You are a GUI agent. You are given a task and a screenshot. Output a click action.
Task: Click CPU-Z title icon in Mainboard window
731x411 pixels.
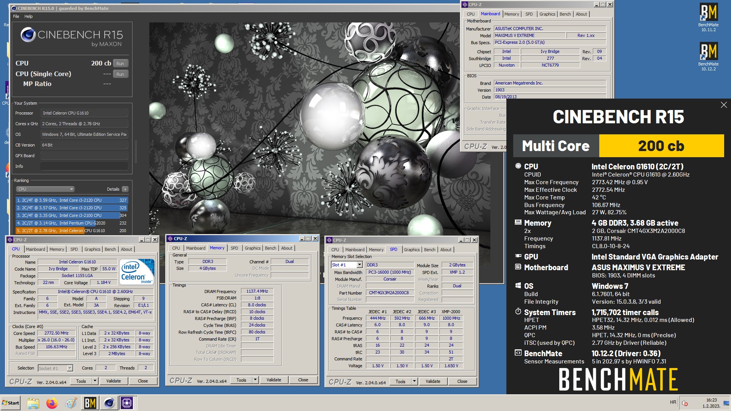click(x=465, y=5)
